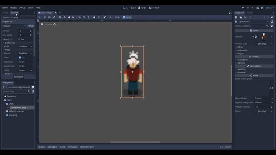The image size is (276, 155).
Task: Pause the running scene
Action: [248, 8]
